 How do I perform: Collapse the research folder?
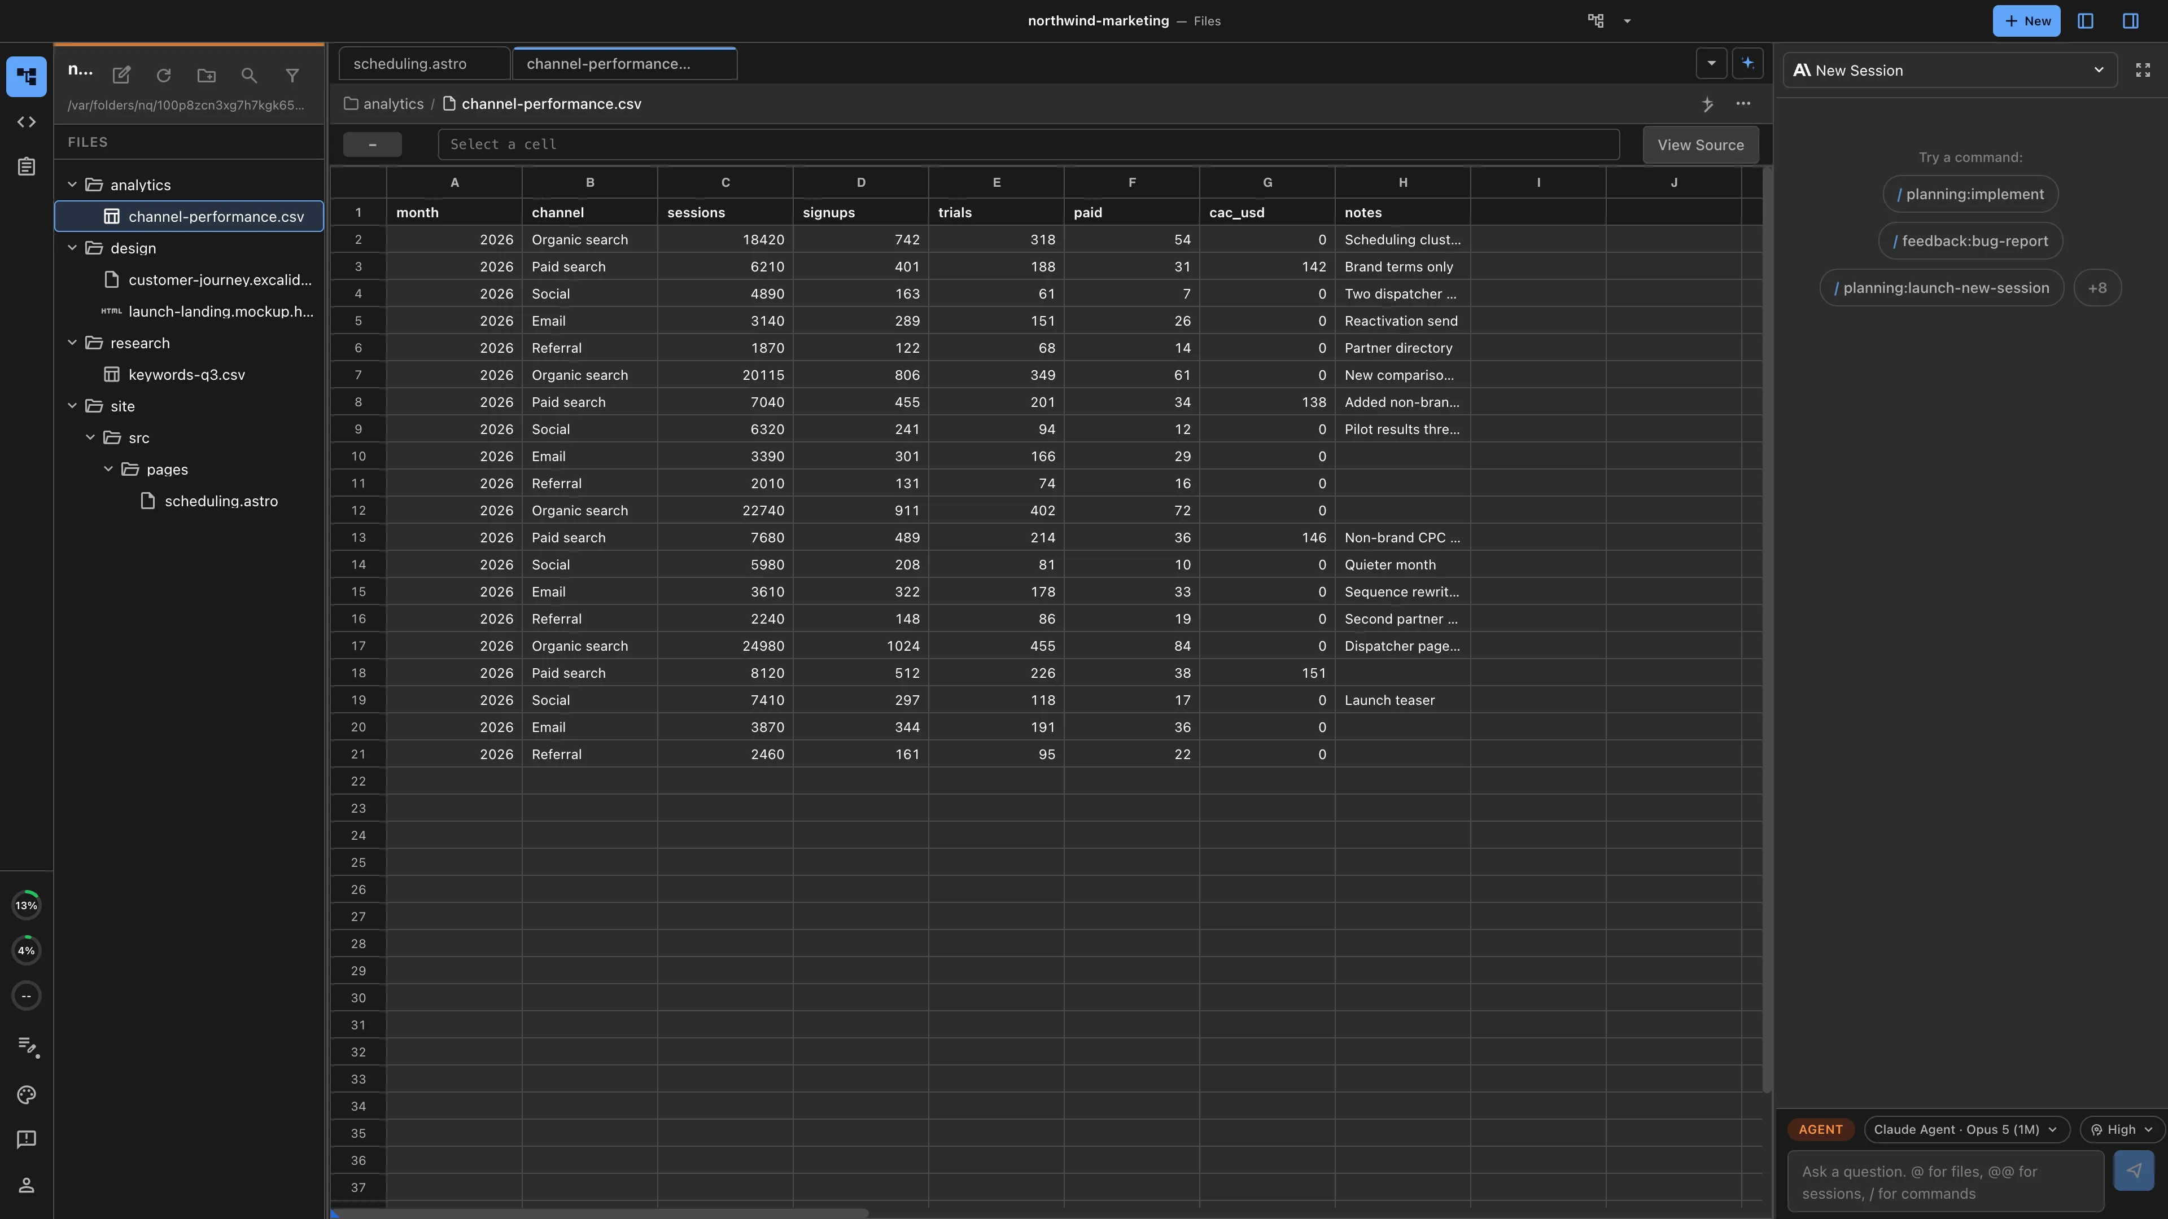[72, 343]
